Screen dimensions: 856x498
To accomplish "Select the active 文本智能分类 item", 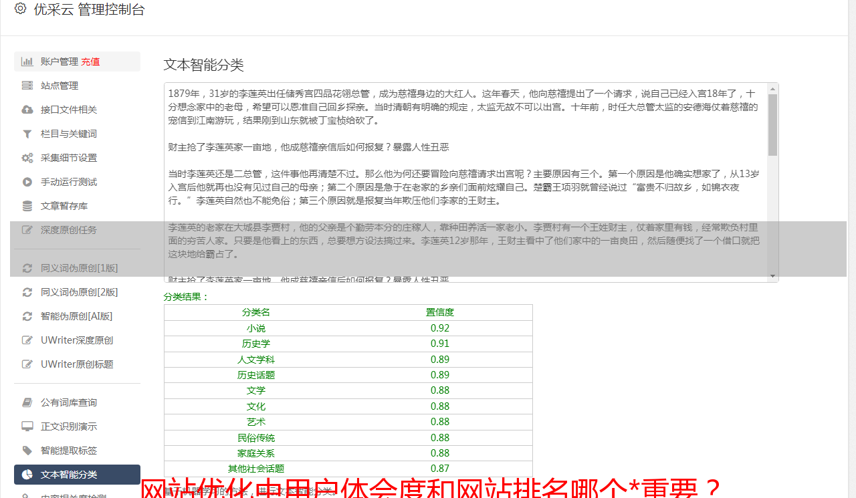I will [x=77, y=475].
